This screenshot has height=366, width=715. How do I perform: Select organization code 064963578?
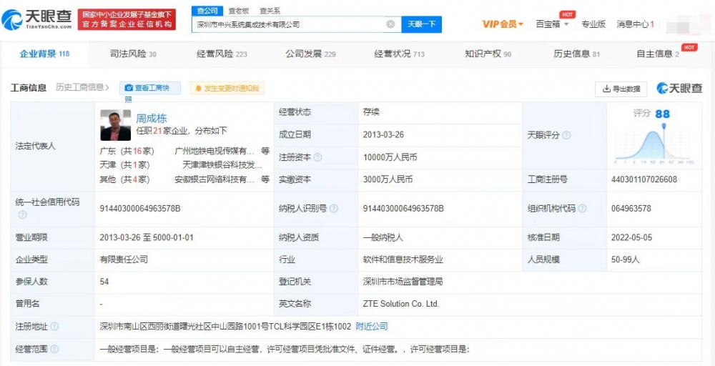click(x=631, y=208)
